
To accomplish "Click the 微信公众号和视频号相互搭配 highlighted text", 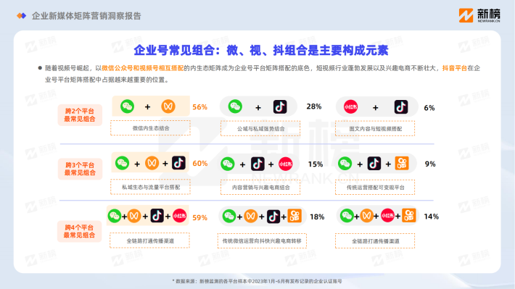I will pyautogui.click(x=143, y=68).
